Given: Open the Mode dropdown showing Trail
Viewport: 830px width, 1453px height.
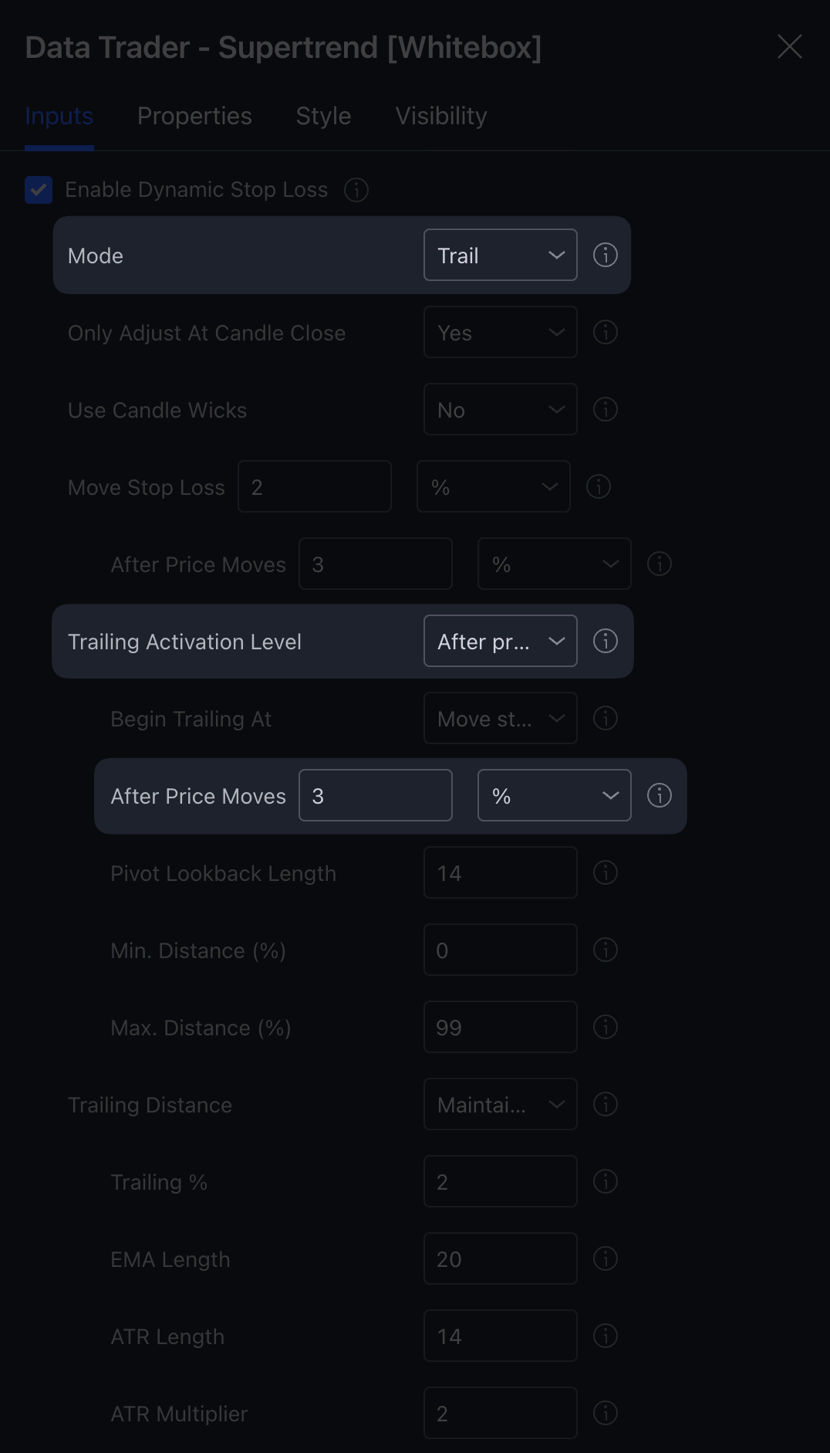Looking at the screenshot, I should coord(500,255).
